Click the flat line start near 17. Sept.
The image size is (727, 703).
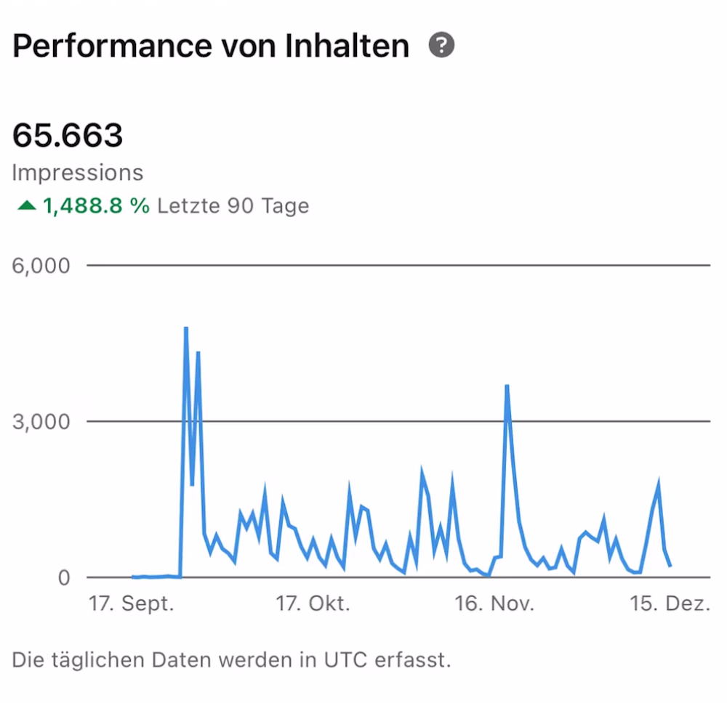(134, 577)
